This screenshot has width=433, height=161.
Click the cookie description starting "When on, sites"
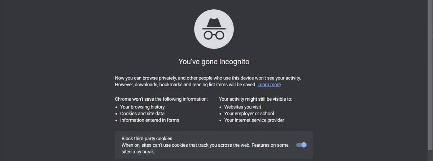[205, 145]
